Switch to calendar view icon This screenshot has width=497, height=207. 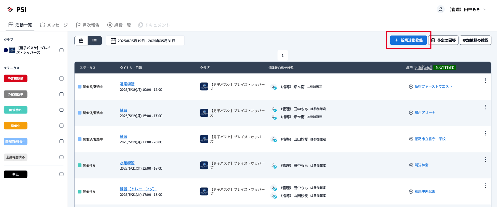[x=81, y=41]
